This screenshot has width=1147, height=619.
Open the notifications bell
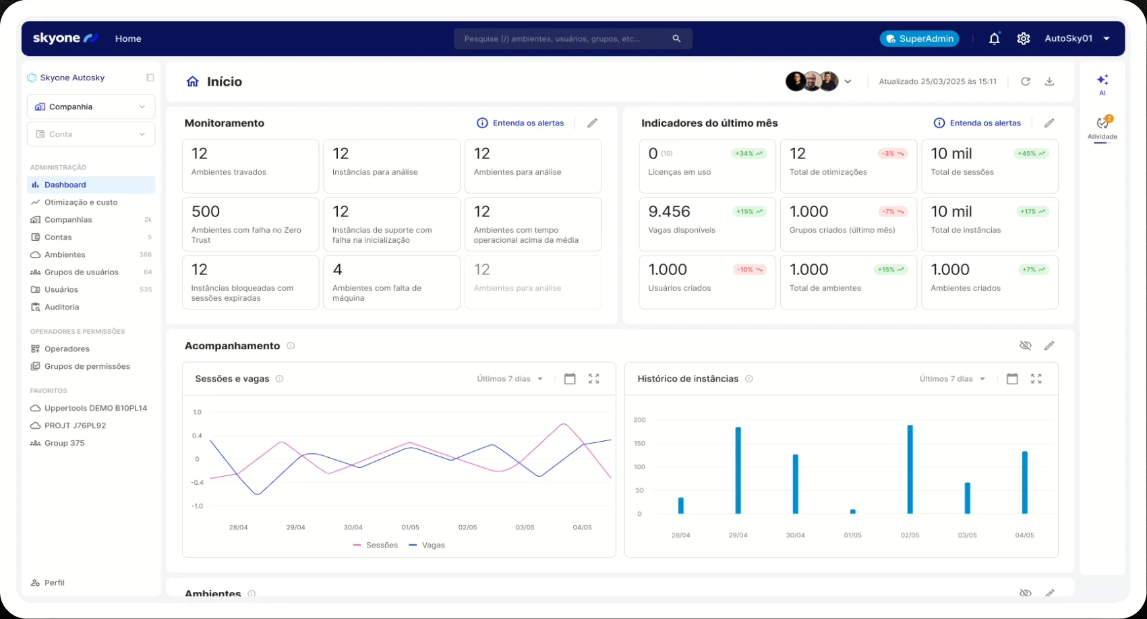coord(994,38)
